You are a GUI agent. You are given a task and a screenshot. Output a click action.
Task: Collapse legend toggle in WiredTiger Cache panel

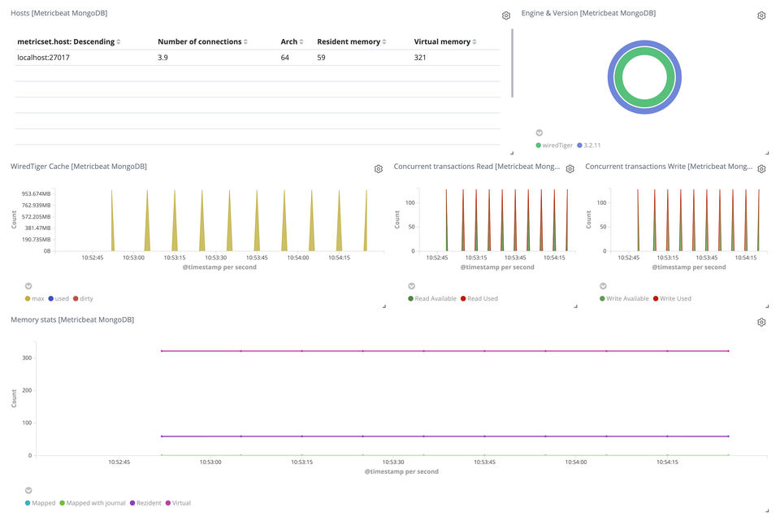(28, 286)
